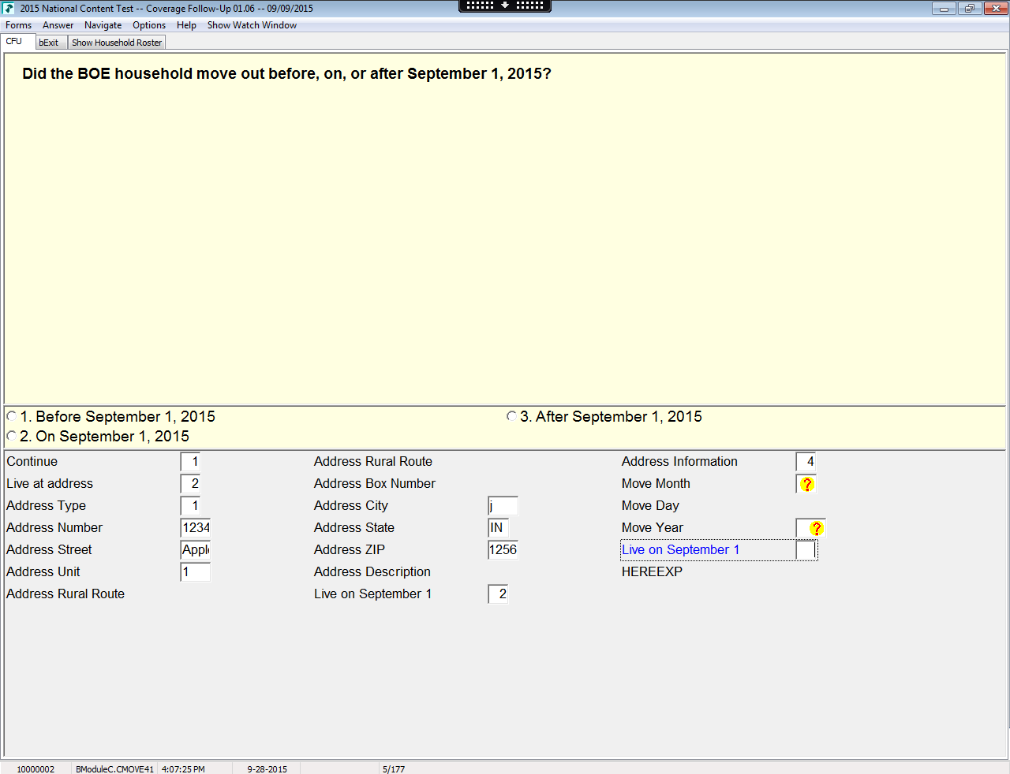Open the Answer menu

[x=58, y=25]
